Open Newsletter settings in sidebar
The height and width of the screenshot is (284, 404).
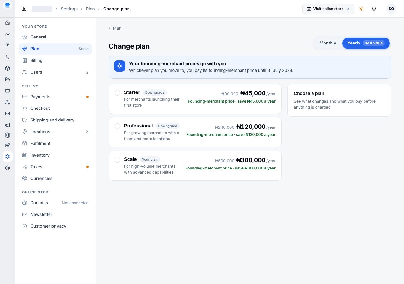point(56,215)
